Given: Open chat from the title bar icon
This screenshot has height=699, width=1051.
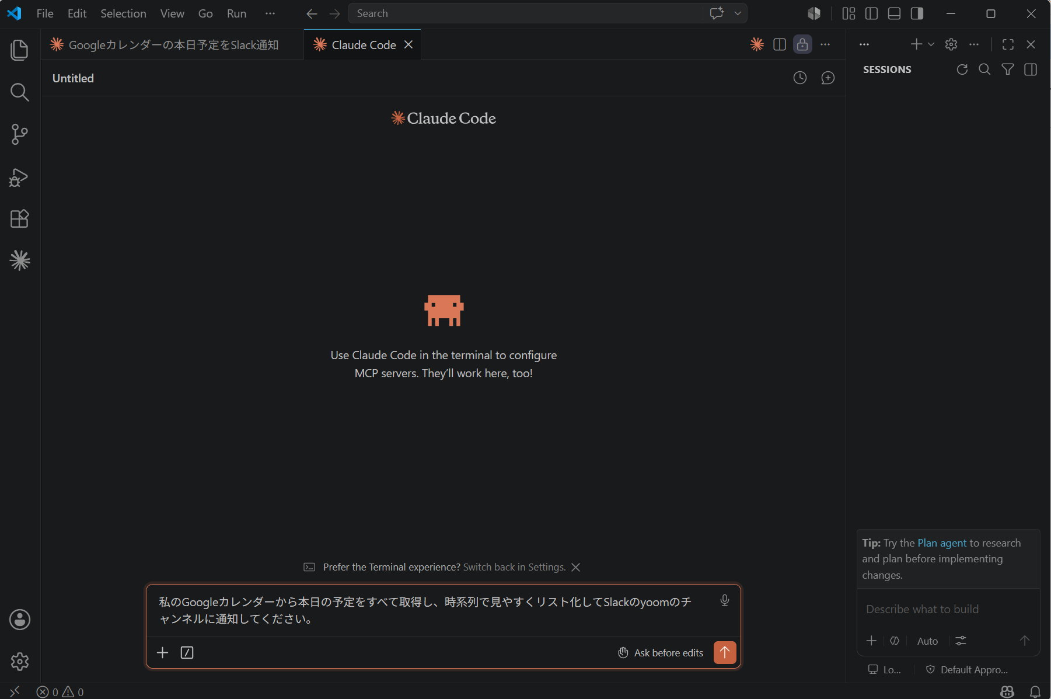Looking at the screenshot, I should pyautogui.click(x=717, y=13).
